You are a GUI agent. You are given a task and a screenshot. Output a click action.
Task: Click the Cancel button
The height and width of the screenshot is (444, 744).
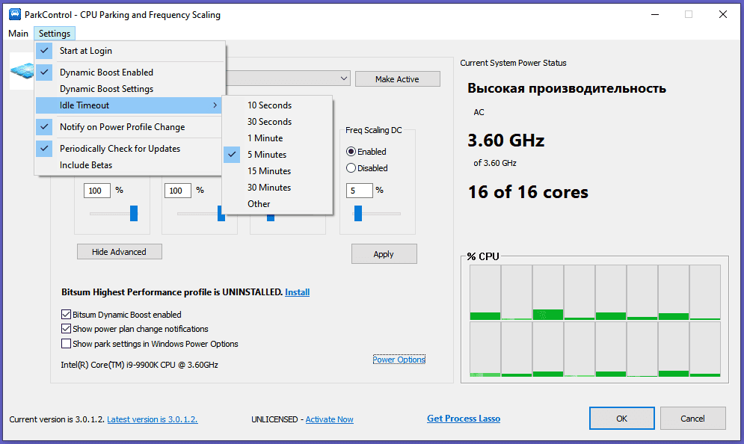point(692,419)
